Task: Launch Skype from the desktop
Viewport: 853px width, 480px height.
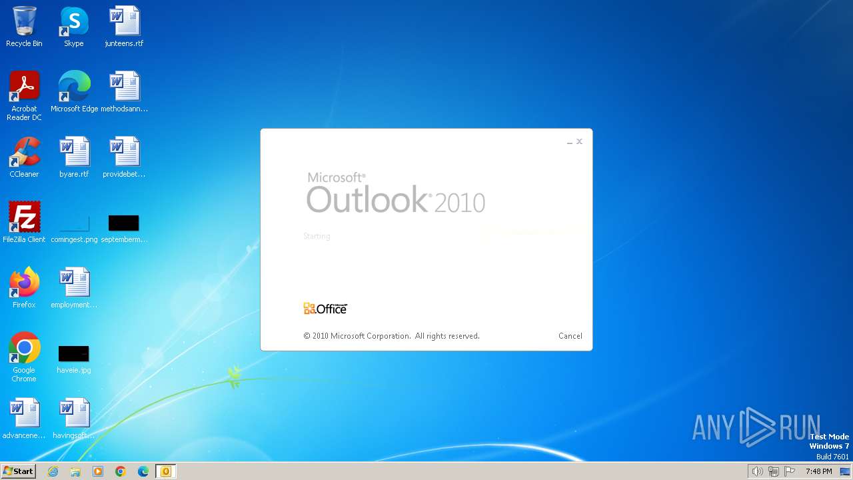Action: (x=74, y=27)
